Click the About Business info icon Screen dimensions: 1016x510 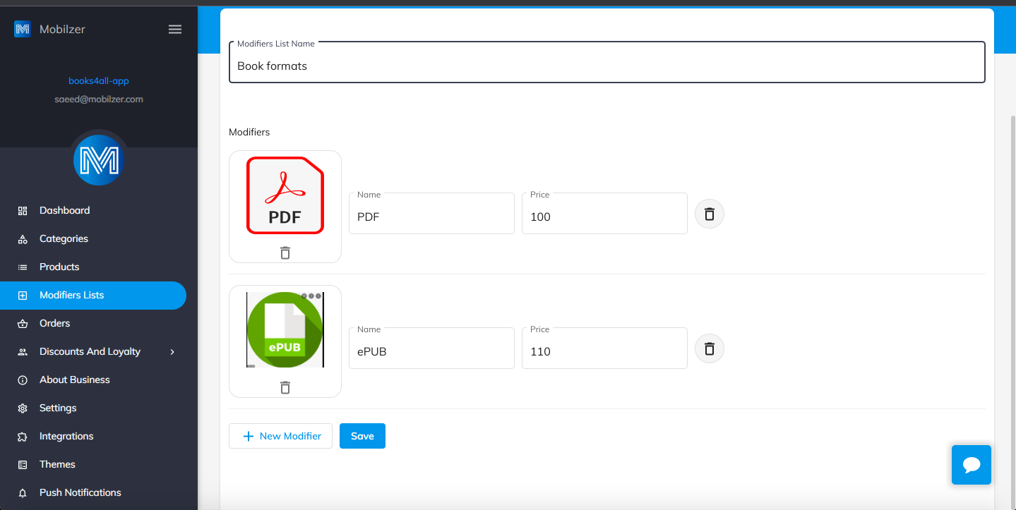pos(23,380)
